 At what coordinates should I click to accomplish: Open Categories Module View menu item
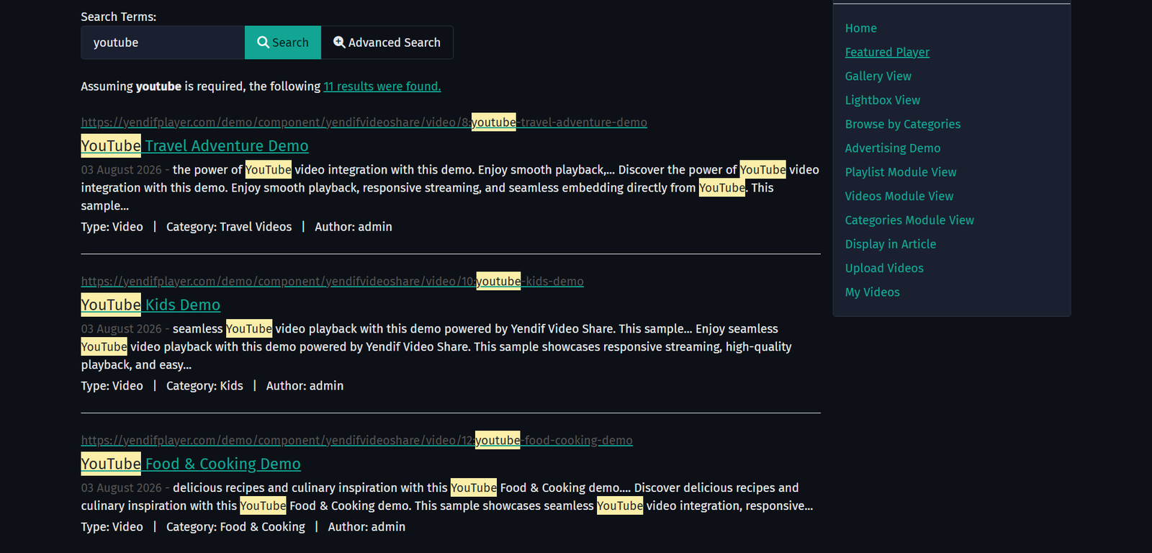[x=909, y=220]
